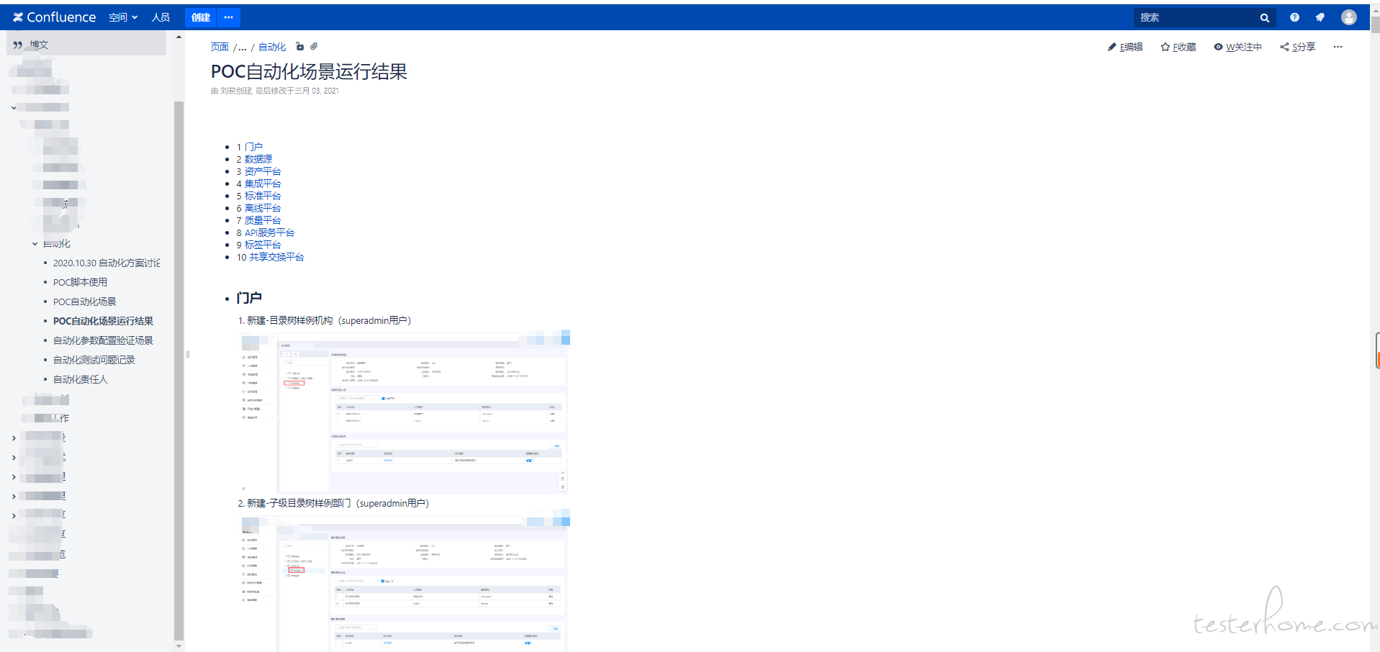Expand the breadcrumb ellipsis
Image resolution: width=1380 pixels, height=652 pixels.
tap(242, 47)
